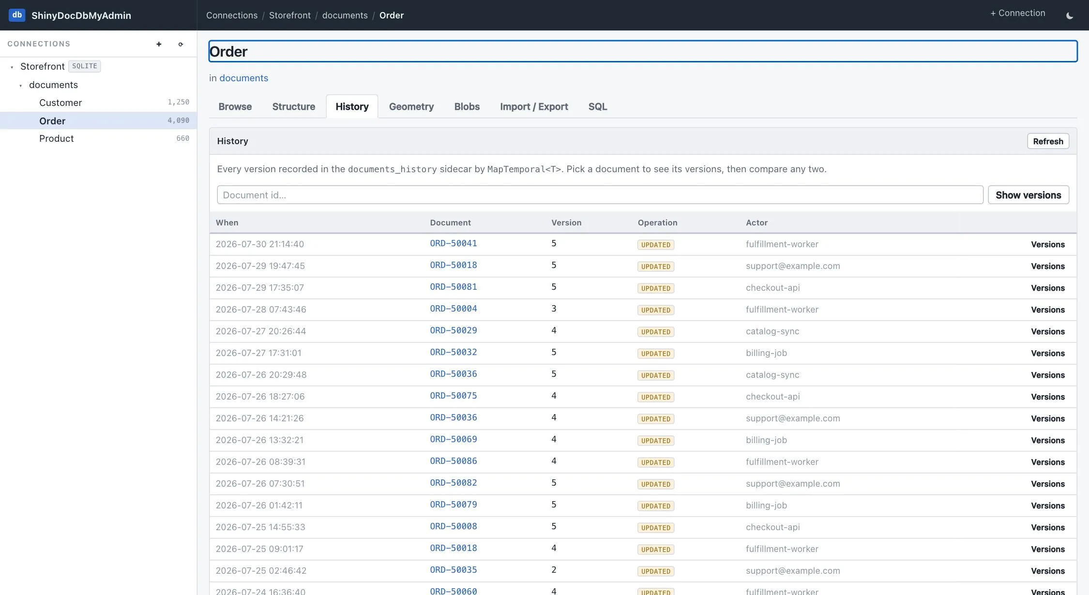Collapse the Storefront tree node
The image size is (1089, 595).
[12, 67]
